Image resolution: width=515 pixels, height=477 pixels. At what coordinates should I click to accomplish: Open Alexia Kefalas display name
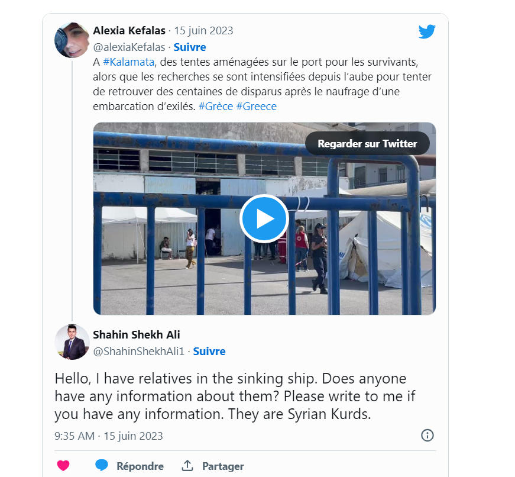[129, 31]
